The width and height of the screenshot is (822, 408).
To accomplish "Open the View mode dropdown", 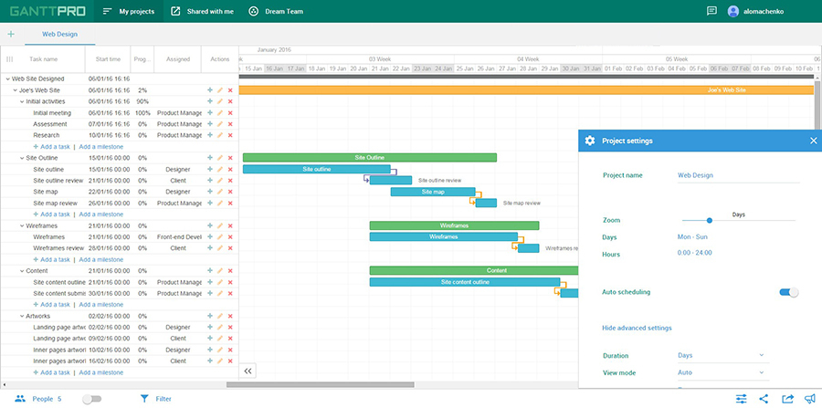I will (x=723, y=373).
